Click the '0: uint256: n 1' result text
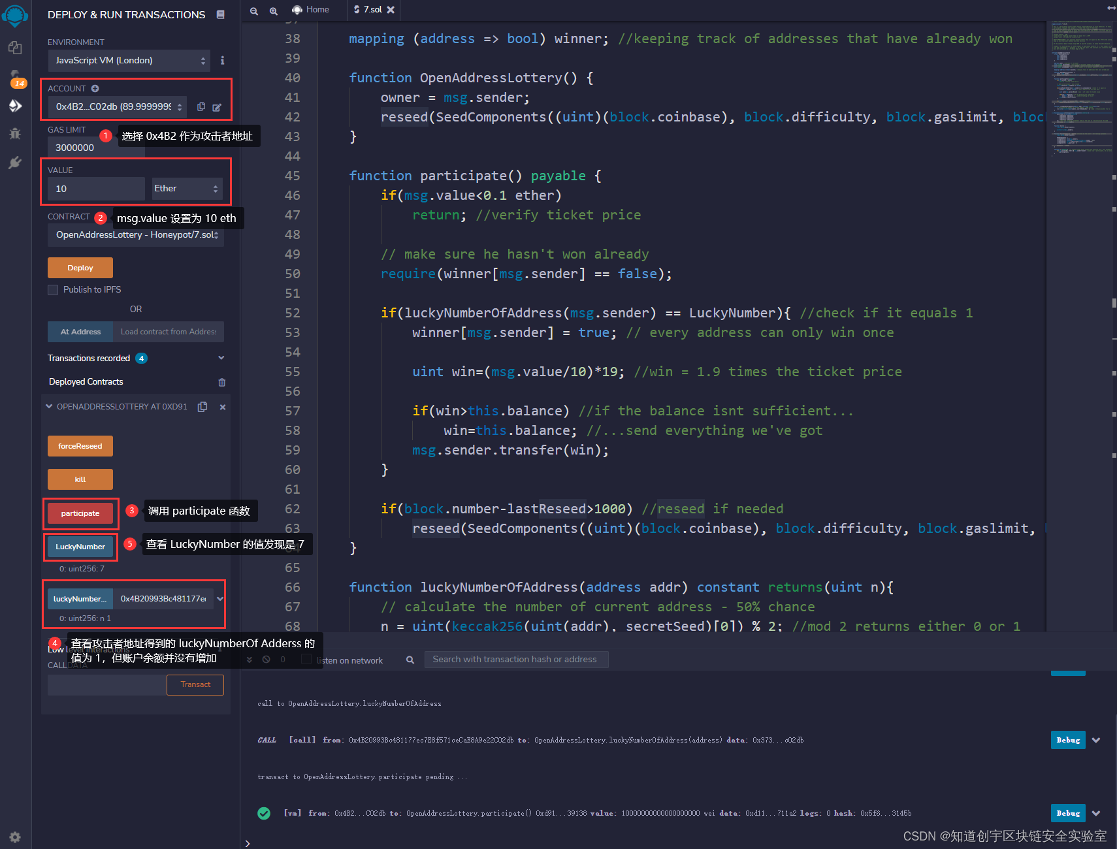This screenshot has width=1117, height=849. coord(85,618)
